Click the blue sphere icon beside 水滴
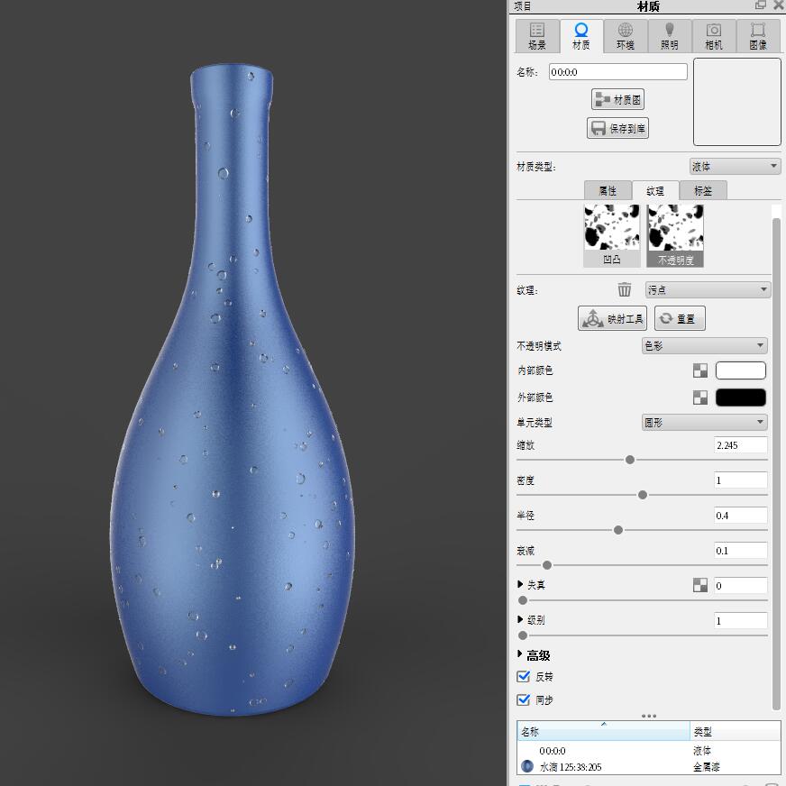The width and height of the screenshot is (786, 786). (x=526, y=766)
